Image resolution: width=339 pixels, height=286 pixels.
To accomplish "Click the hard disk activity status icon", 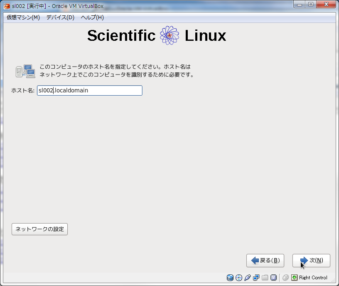I will [230, 278].
